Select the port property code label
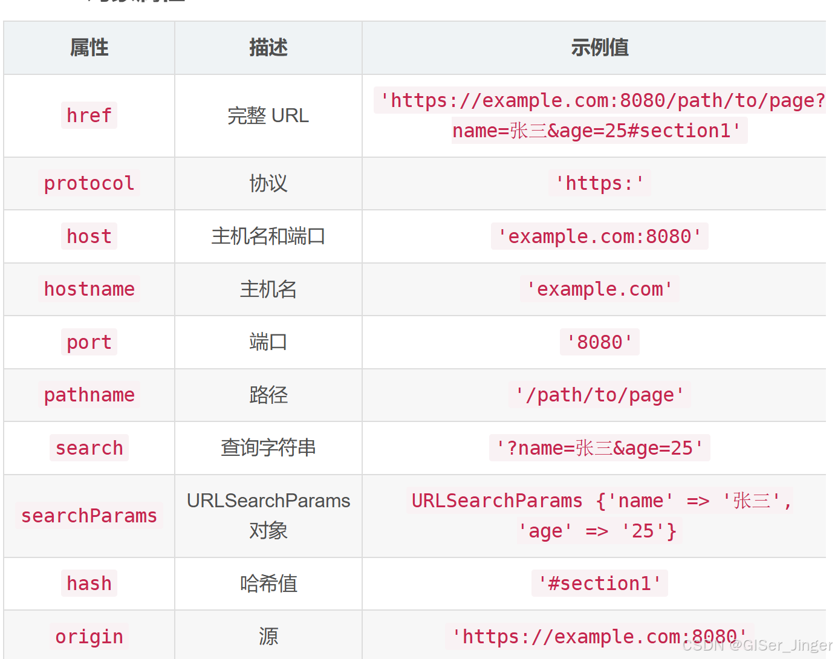The width and height of the screenshot is (835, 659). (x=89, y=342)
